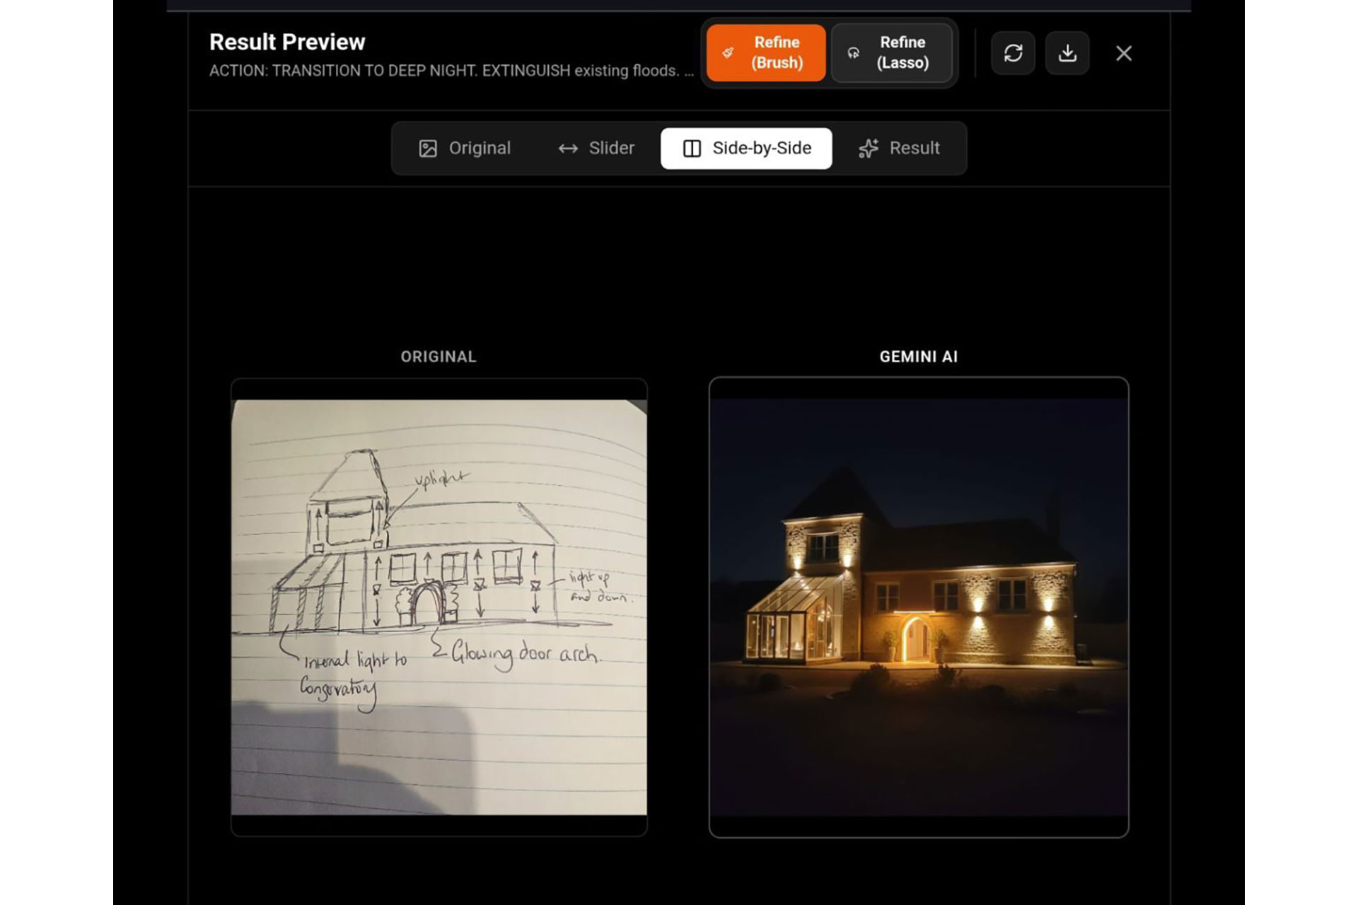Click the truncated ACTION prompt text
1358x905 pixels.
[451, 71]
